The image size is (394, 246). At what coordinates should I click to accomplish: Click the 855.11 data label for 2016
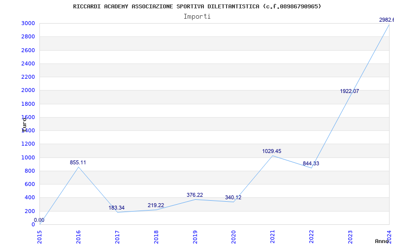pos(78,162)
